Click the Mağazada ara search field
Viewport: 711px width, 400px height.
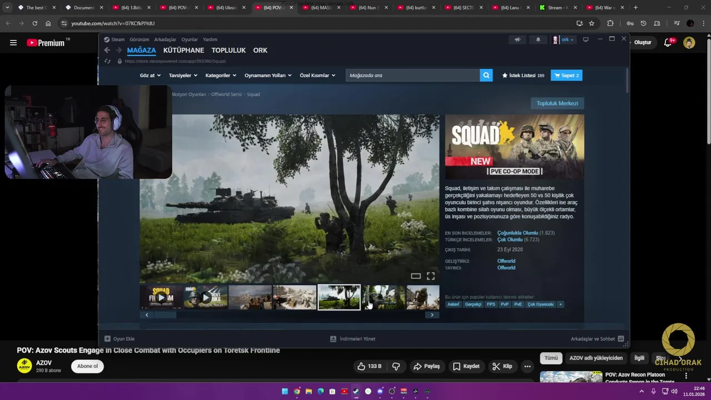pyautogui.click(x=413, y=76)
